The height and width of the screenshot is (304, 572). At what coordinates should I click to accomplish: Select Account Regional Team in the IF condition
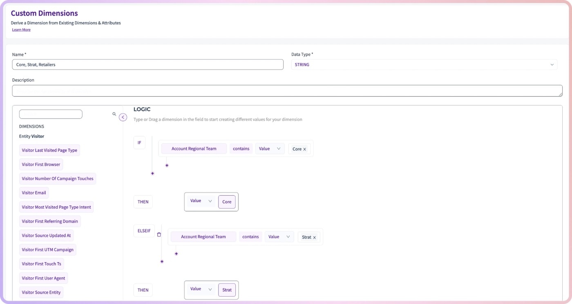194,149
